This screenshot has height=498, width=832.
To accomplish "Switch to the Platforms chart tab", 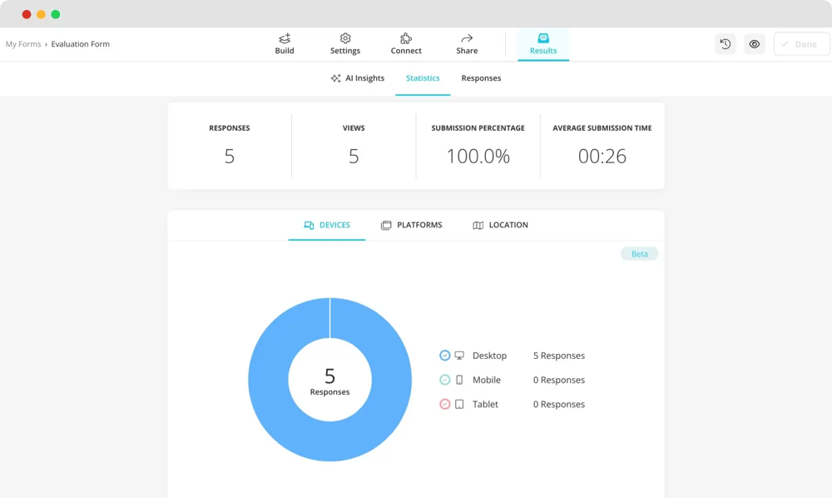I will 412,225.
